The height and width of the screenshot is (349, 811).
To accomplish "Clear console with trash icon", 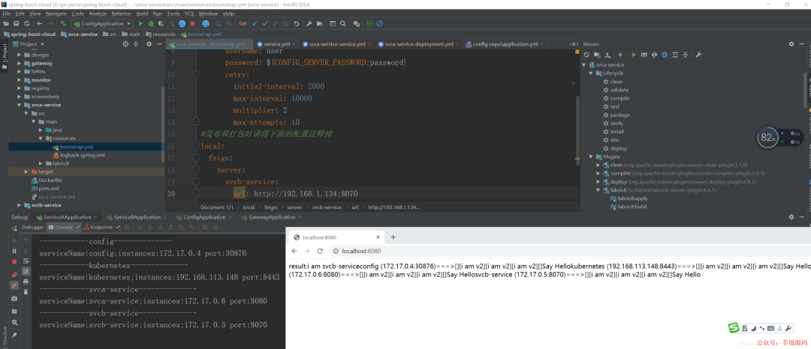I will coord(26,292).
